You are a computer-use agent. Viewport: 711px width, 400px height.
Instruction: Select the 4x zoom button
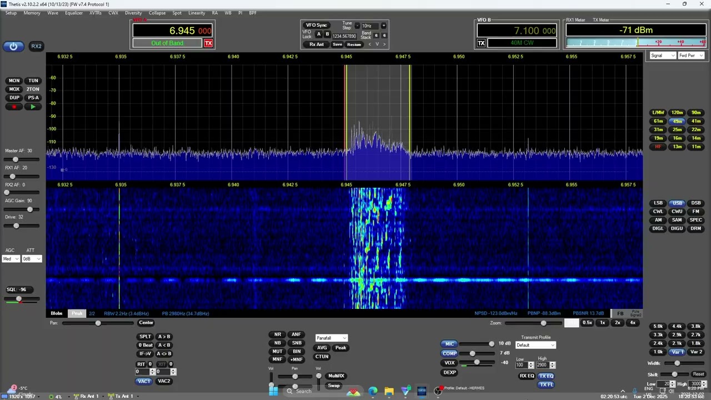(x=633, y=323)
